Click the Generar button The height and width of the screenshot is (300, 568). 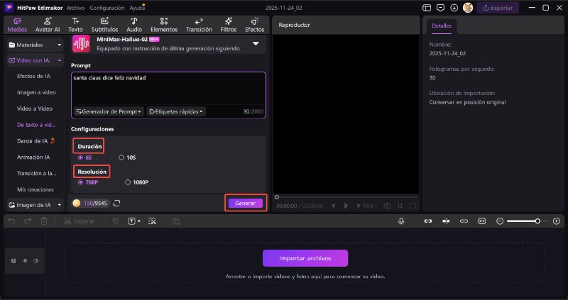point(245,204)
